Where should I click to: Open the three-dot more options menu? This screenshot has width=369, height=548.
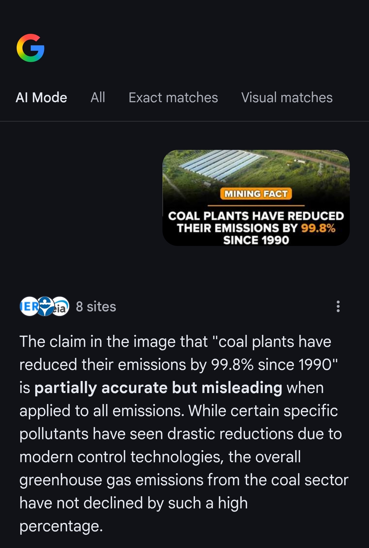pyautogui.click(x=338, y=306)
